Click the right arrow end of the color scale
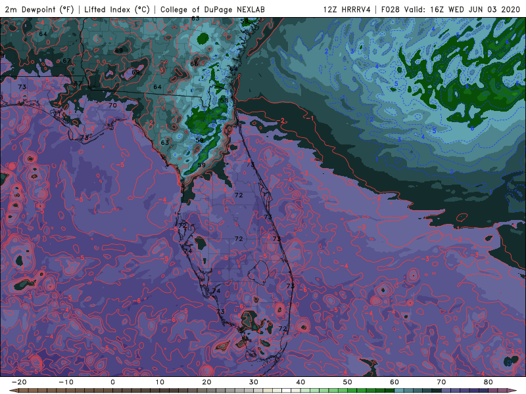This screenshot has width=526, height=394. (512, 390)
